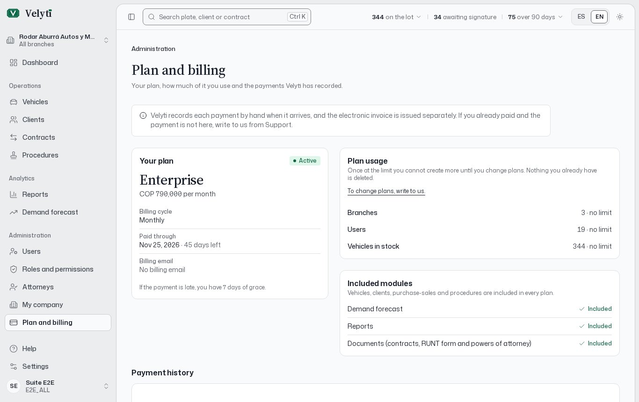Select the EN language option

click(599, 17)
